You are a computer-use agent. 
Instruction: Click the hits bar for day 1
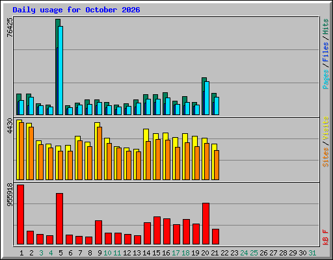pos(19,104)
